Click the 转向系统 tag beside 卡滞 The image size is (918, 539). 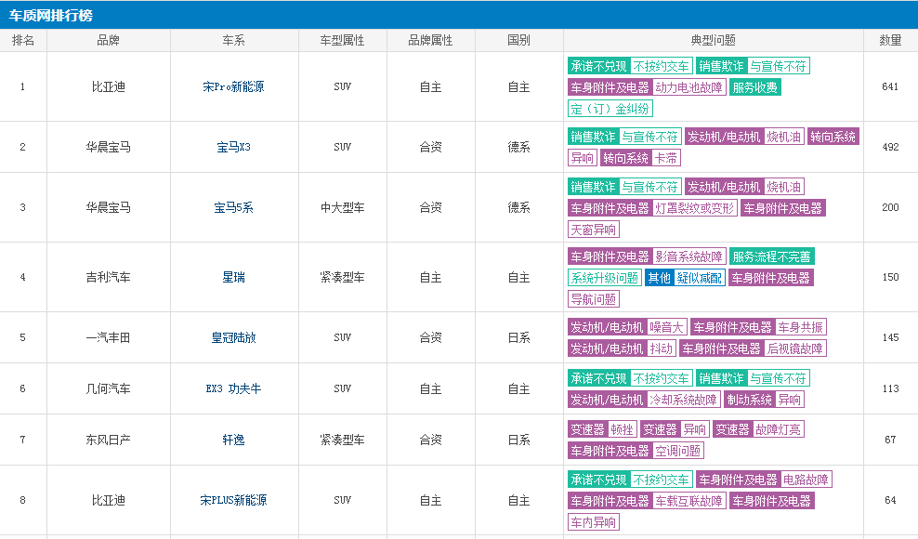(626, 158)
